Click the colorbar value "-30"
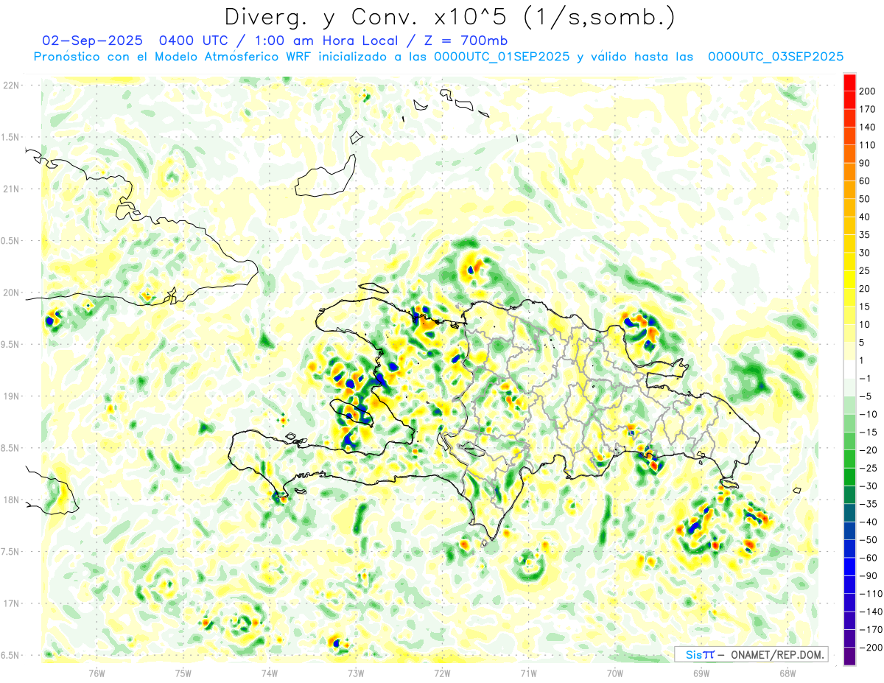This screenshot has width=884, height=683. point(869,486)
